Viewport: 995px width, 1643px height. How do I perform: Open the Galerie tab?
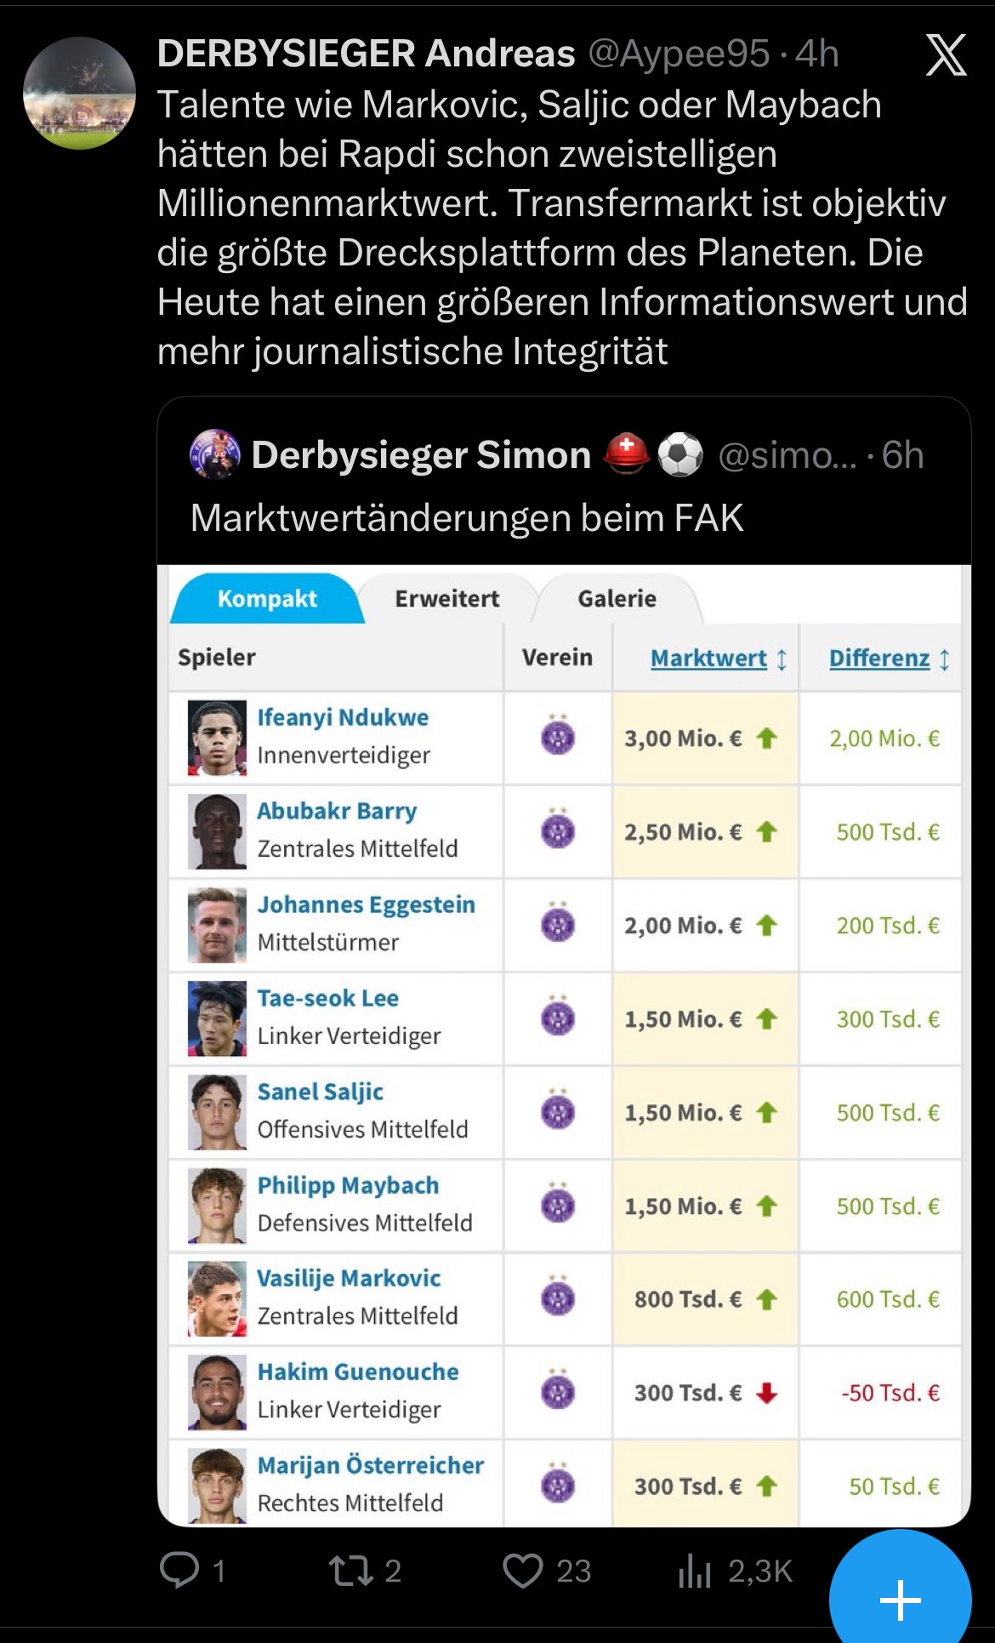point(617,599)
